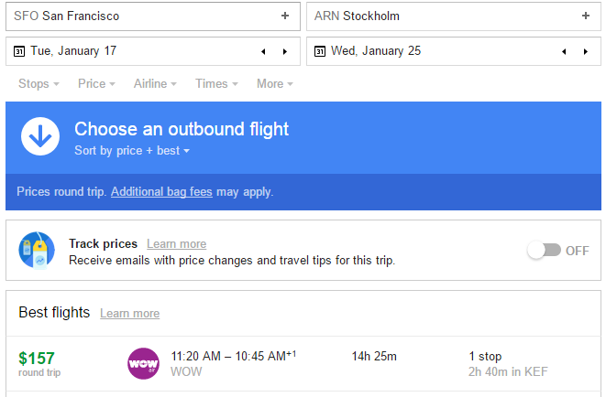Open the Price filter dropdown
The height and width of the screenshot is (397, 606).
point(96,83)
